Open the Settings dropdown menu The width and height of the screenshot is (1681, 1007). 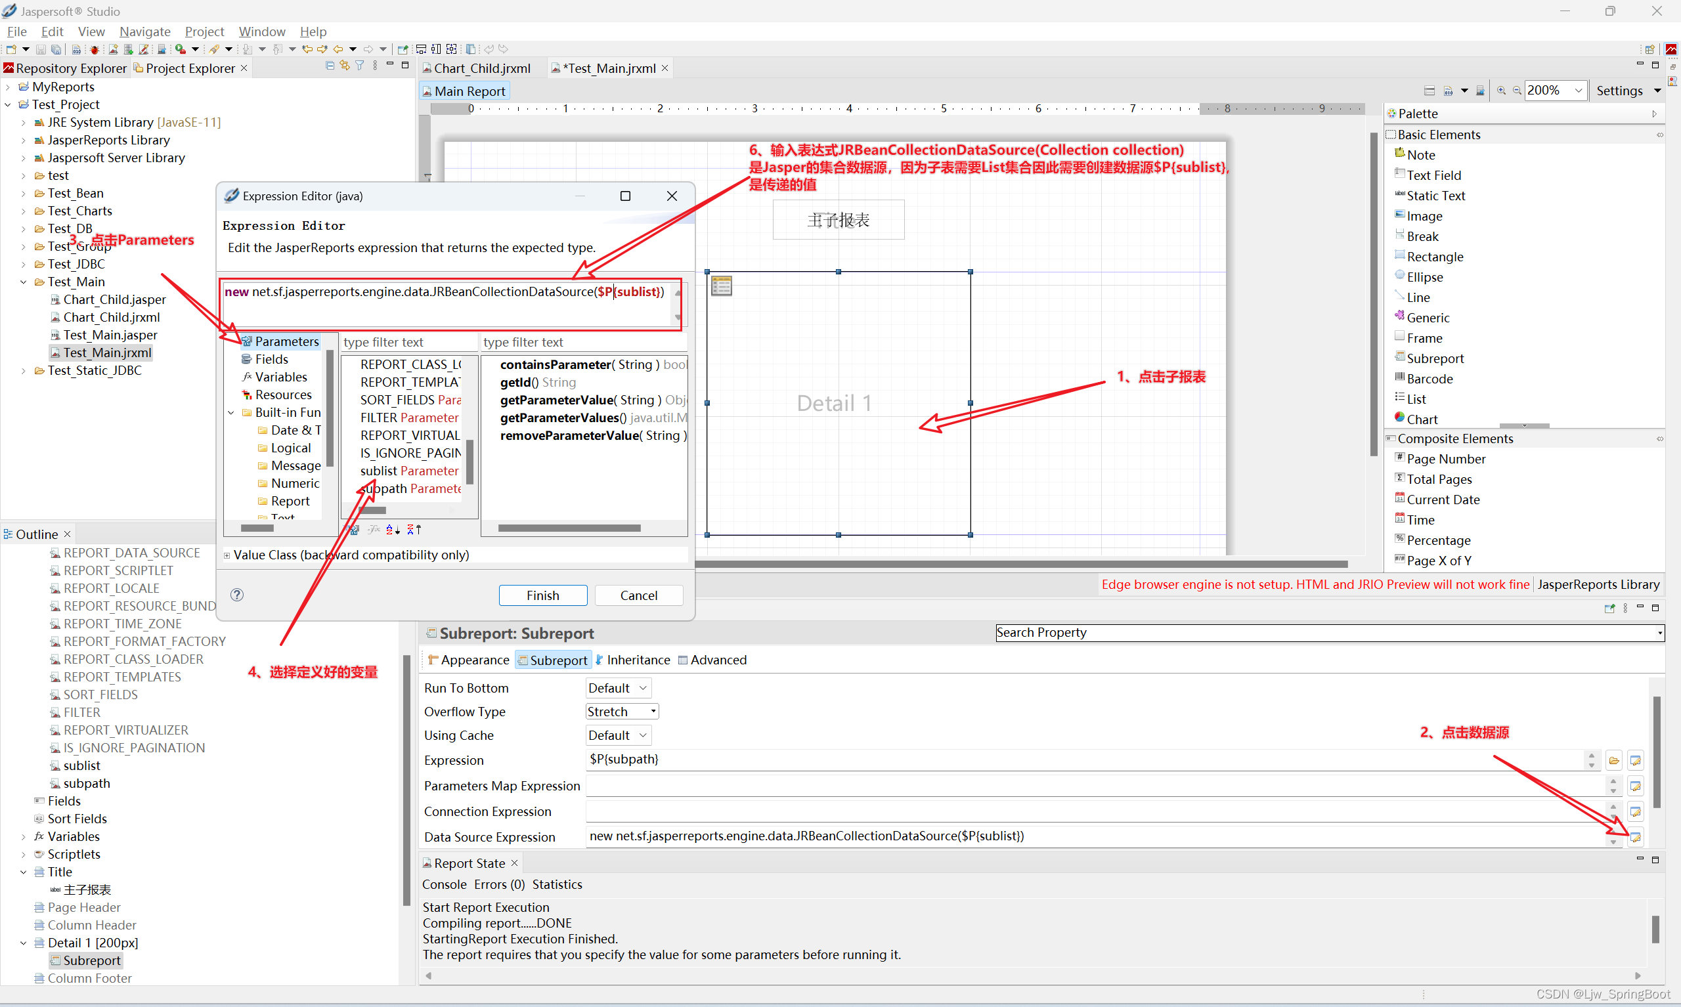tap(1658, 91)
